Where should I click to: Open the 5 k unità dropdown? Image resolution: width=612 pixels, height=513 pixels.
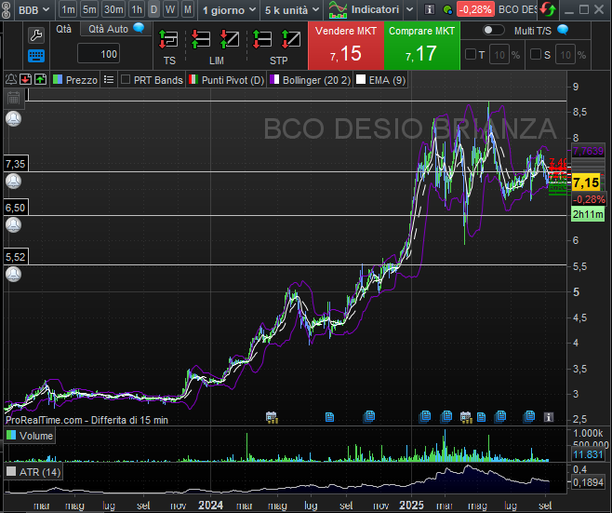point(290,9)
